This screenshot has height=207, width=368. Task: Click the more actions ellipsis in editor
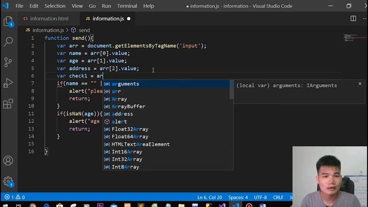click(365, 18)
